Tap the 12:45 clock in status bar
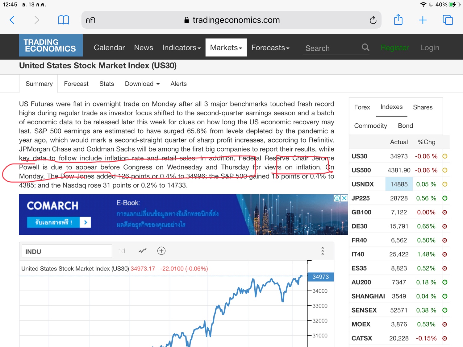The width and height of the screenshot is (463, 347). [10, 5]
